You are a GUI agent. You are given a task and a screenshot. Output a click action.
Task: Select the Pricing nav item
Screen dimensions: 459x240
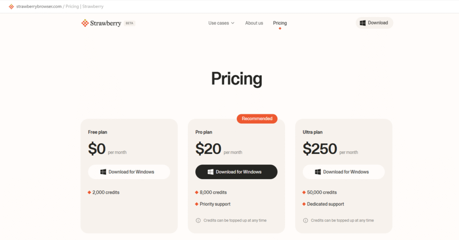[280, 23]
